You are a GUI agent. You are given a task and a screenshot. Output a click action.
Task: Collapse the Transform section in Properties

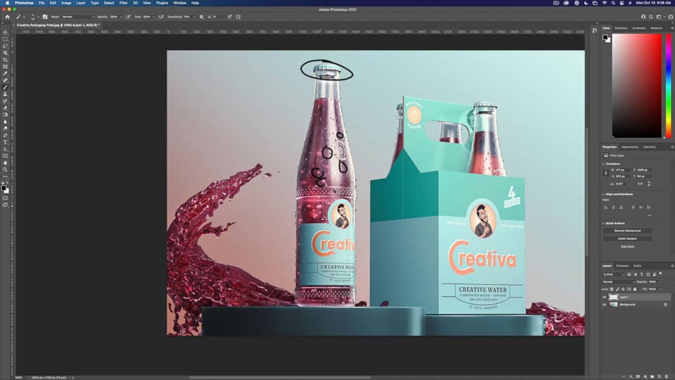pos(603,163)
